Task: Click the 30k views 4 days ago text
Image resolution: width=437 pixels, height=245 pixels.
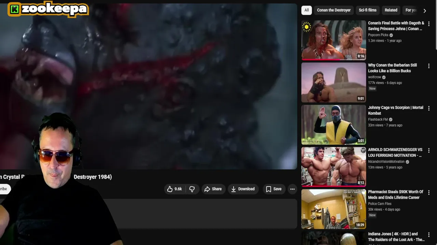Action: (384, 209)
